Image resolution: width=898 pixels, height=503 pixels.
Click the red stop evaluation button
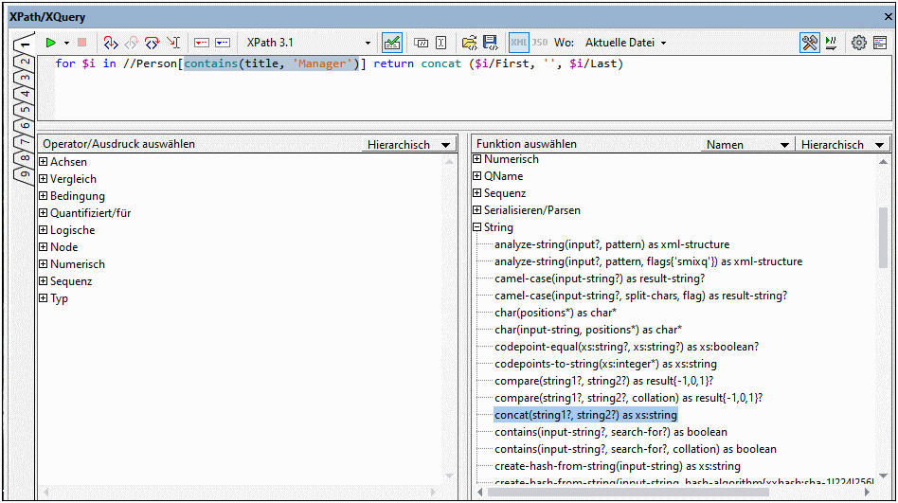coord(82,43)
